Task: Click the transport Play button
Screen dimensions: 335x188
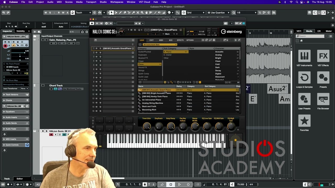Action: coord(179,185)
